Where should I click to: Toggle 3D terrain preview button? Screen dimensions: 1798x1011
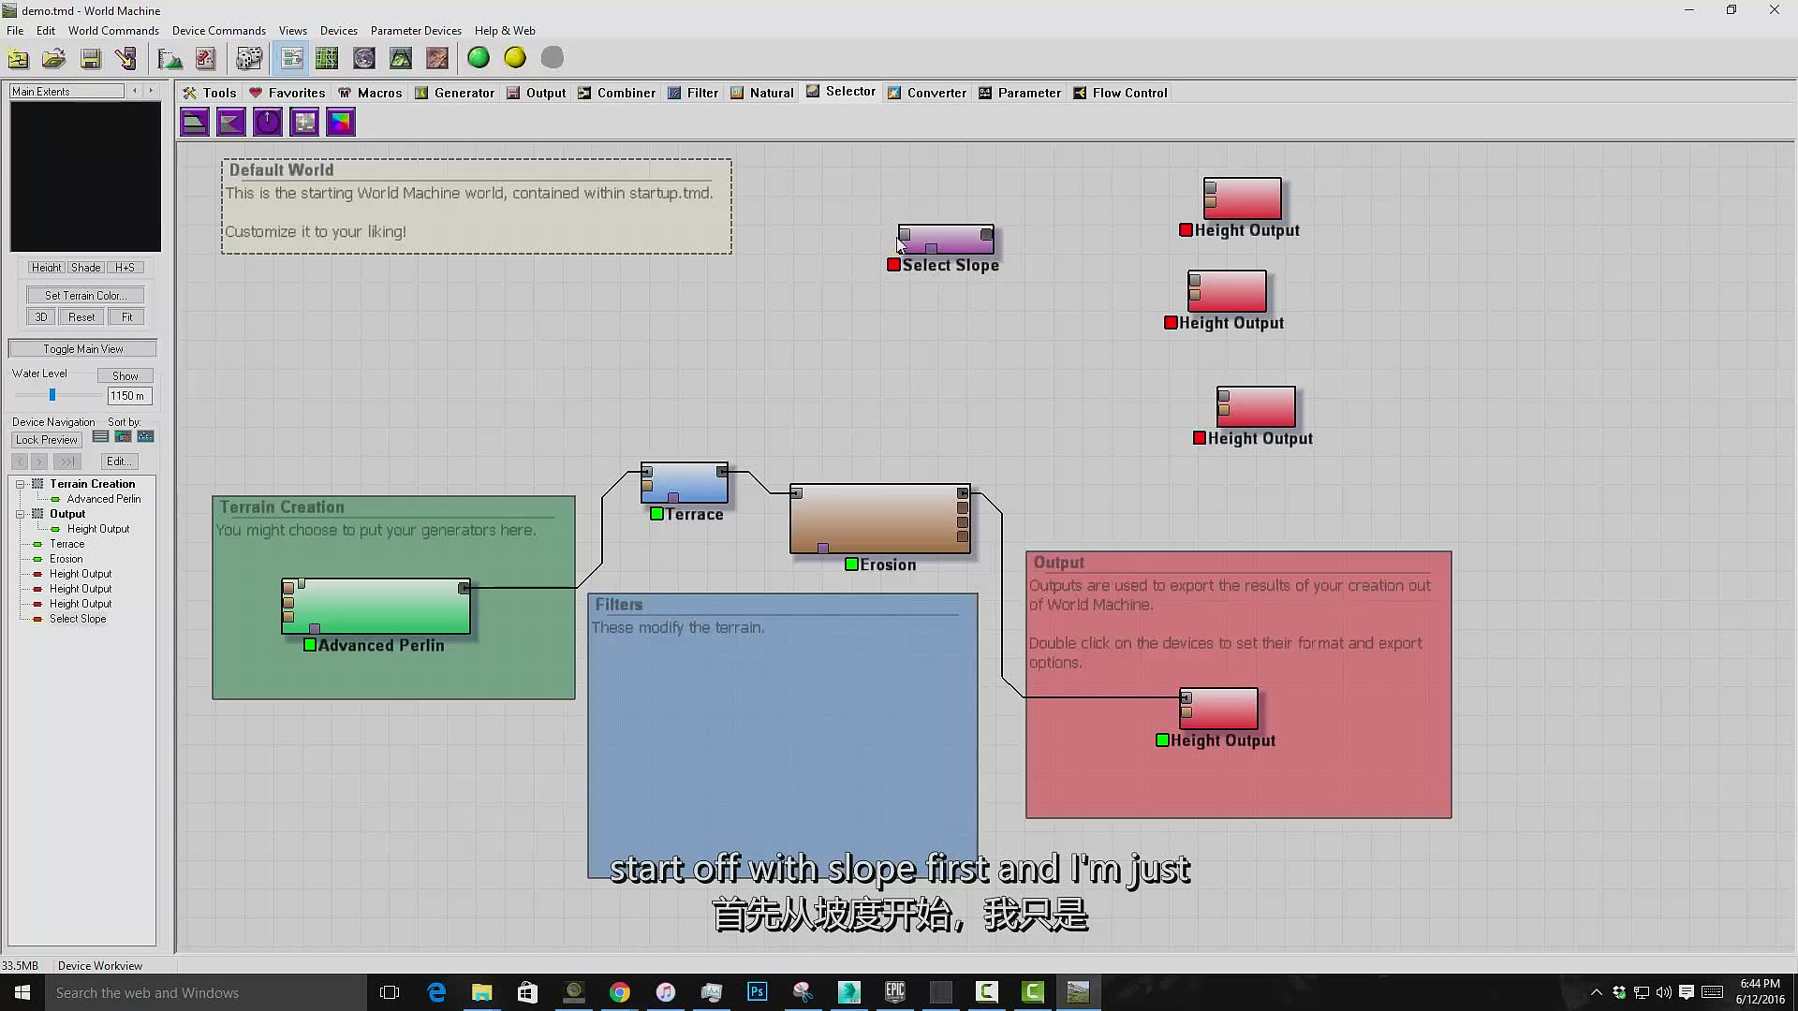41,317
